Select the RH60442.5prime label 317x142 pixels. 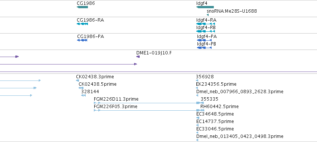click(219, 106)
